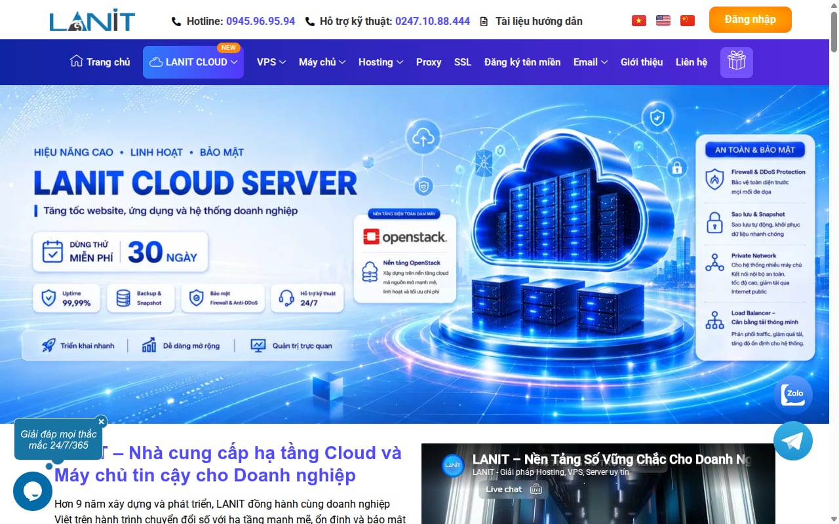Screen dimensions: 839x524
Task: Open Telegram contact icon
Action: 793,441
